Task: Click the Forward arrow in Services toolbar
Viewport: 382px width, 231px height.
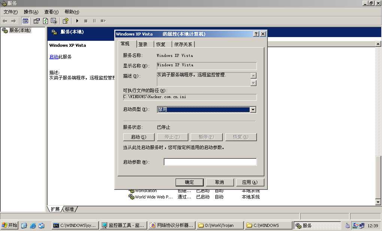Action: [x=13, y=21]
